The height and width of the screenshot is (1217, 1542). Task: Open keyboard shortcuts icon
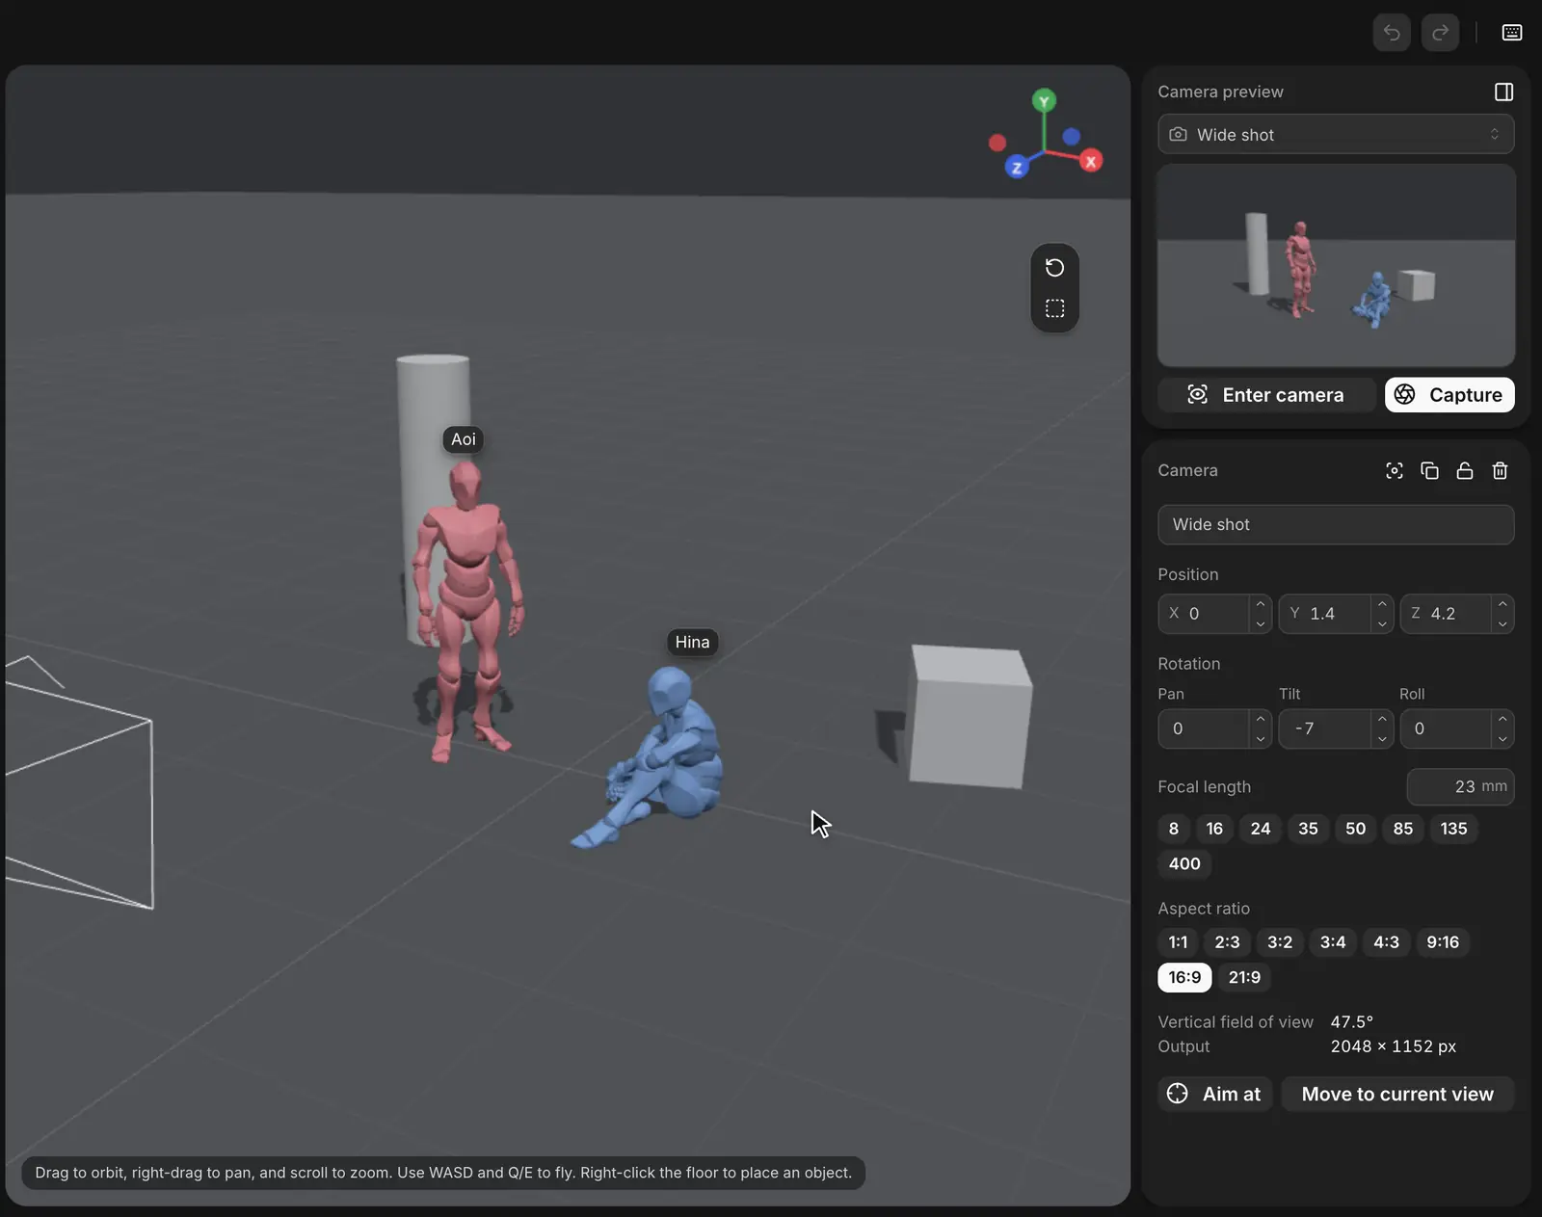click(x=1512, y=33)
